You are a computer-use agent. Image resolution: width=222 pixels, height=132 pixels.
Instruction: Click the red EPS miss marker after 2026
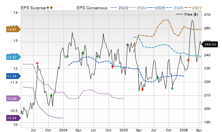[x=188, y=60]
